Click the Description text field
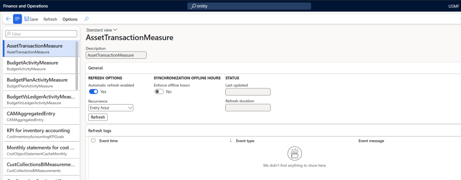The image size is (461, 180). tap(116, 55)
